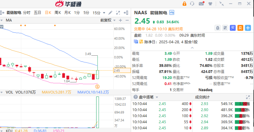Image resolution: width=254 pixels, height=132 pixels.
Task: Click the 10:10:44 trade row with volume 400
Action: tap(162, 104)
